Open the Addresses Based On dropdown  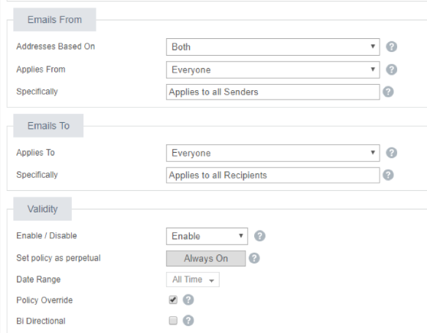(273, 47)
